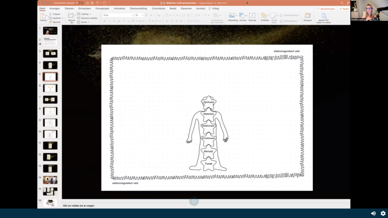
Task: Expand the Indeling layout dropdown
Action: (83, 14)
